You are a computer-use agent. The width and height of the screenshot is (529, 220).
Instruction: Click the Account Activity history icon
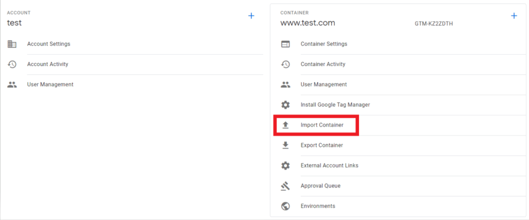tap(12, 64)
